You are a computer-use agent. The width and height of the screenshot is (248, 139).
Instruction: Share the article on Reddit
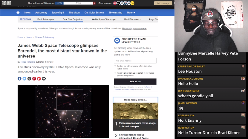coord(29,78)
